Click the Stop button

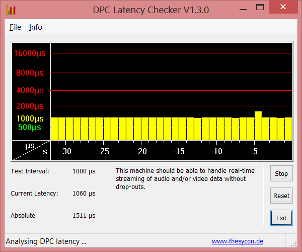pyautogui.click(x=281, y=173)
